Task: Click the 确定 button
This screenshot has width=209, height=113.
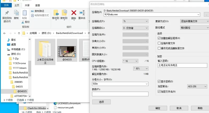Action: 158,108
